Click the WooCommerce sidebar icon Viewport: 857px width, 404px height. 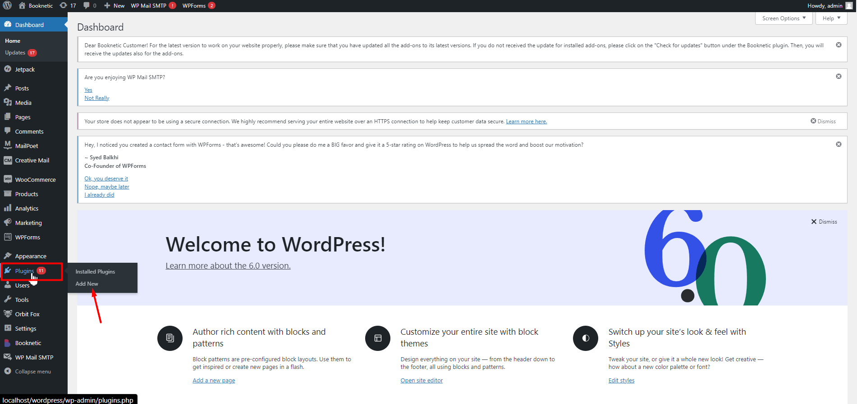pyautogui.click(x=8, y=179)
